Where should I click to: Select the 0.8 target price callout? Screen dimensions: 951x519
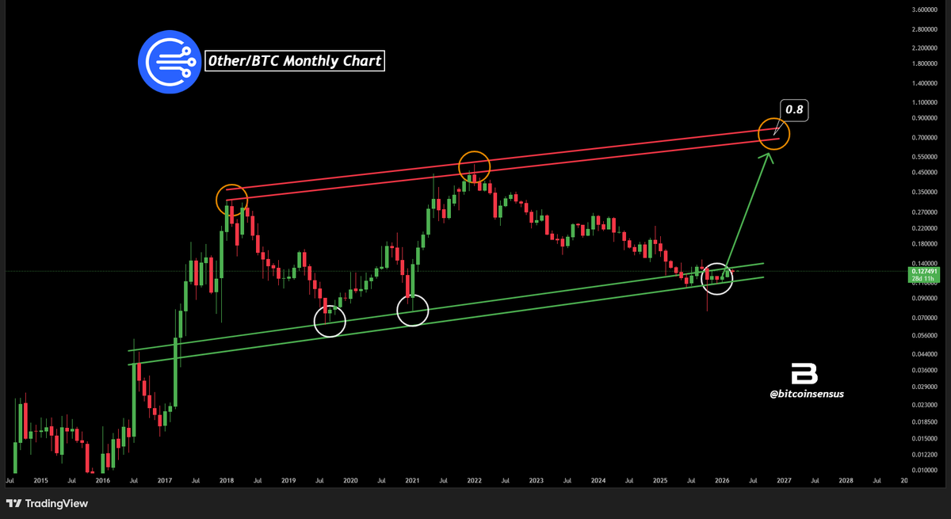tap(794, 111)
